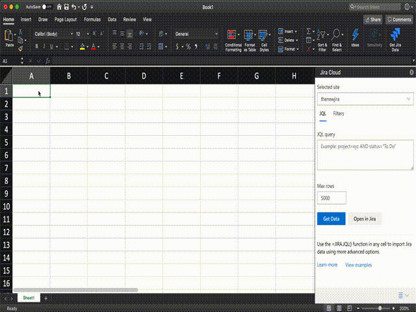Click the Paste clipboard icon
Image resolution: width=416 pixels, height=312 pixels.
click(8, 35)
